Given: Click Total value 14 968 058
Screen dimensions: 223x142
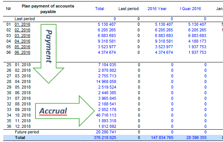Looking at the screenshot, I should [x=106, y=81].
